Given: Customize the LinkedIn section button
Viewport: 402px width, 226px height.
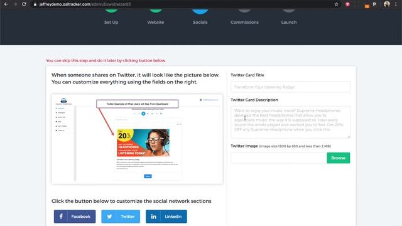Looking at the screenshot, I should 166,216.
